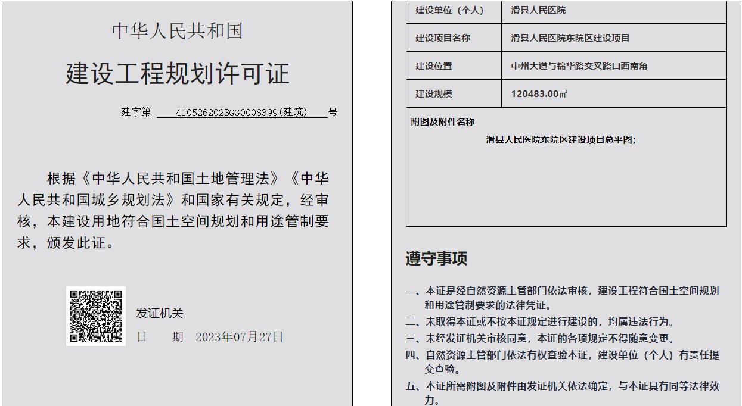This screenshot has height=406, width=742.
Task: Click the date 2023年07月27日
Action: (x=240, y=337)
